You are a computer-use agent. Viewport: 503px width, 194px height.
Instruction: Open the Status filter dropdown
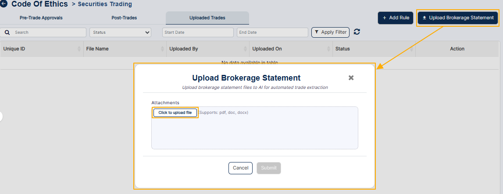120,32
